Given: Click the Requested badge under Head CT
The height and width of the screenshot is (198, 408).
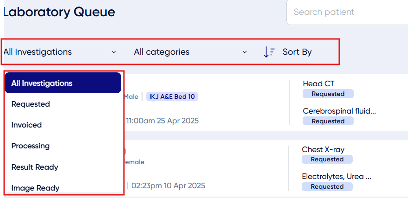Looking at the screenshot, I should [x=328, y=94].
